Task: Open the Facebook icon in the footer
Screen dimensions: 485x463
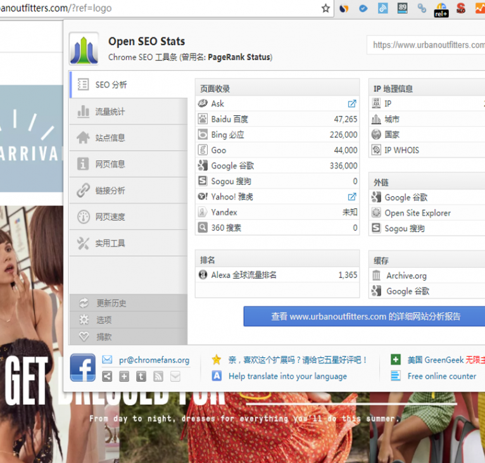Action: pos(82,367)
